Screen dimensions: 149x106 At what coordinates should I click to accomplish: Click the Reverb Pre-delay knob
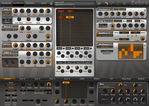105,91
